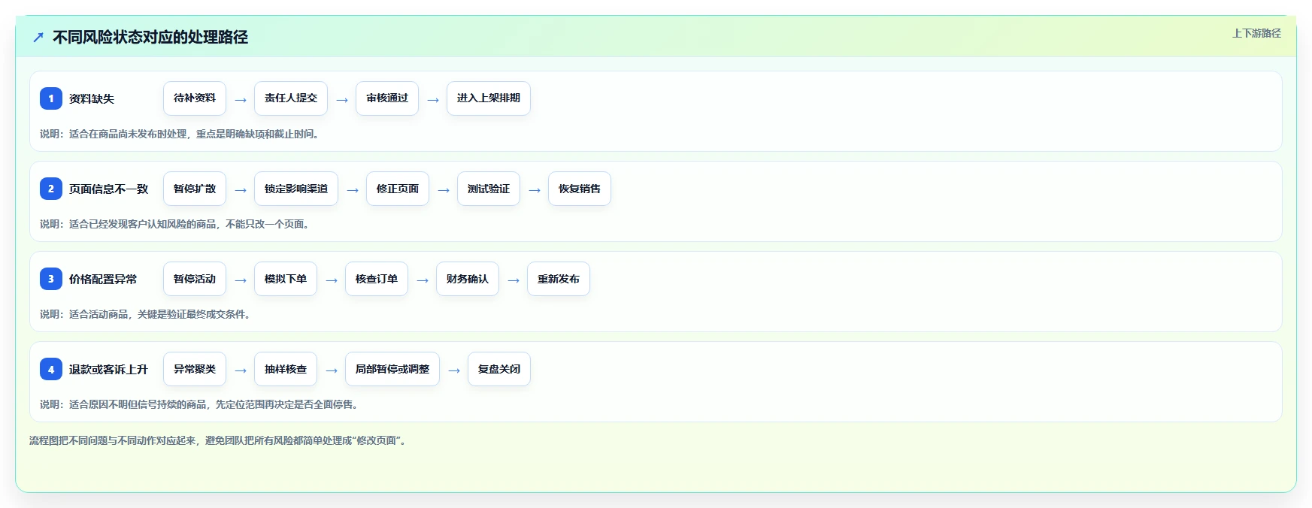Click the note about 验证最终成交条件
The height and width of the screenshot is (508, 1312).
(x=147, y=314)
